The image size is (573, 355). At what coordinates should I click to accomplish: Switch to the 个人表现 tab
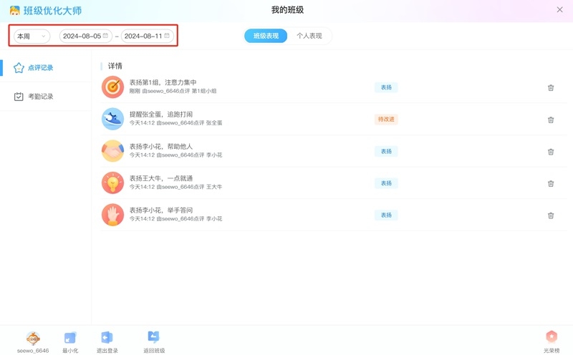tap(309, 36)
